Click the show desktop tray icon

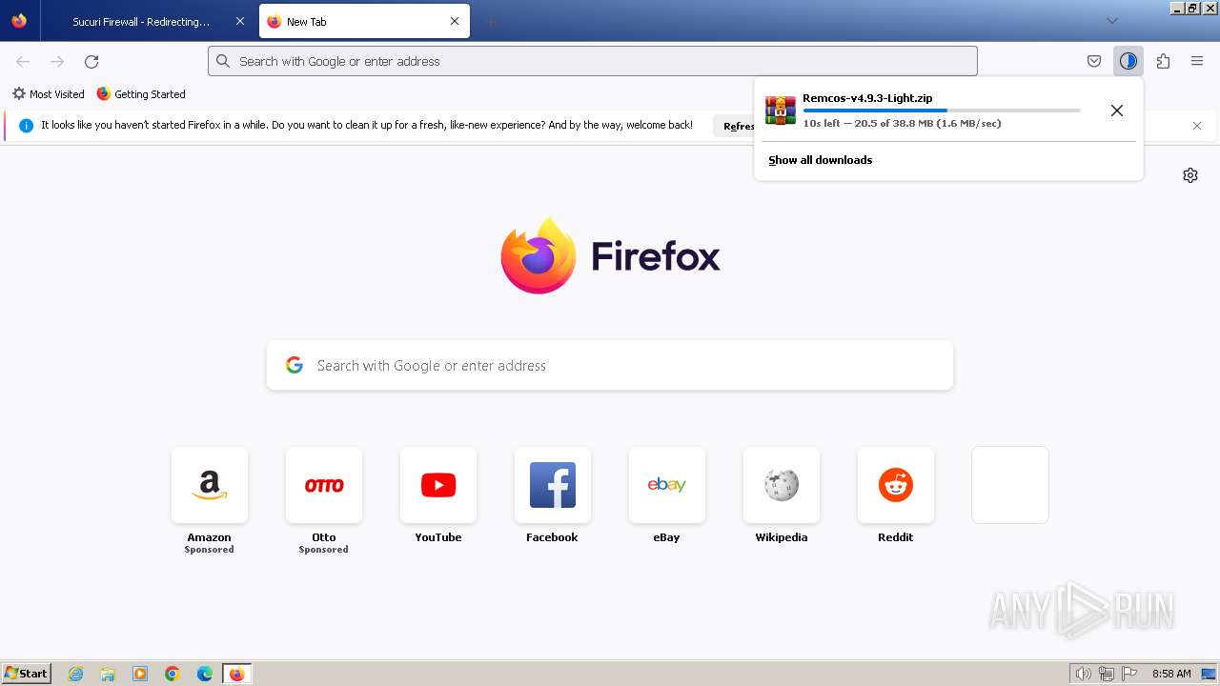pos(1209,674)
